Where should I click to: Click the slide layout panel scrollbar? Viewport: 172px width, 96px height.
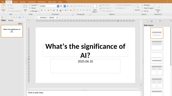(x=171, y=46)
